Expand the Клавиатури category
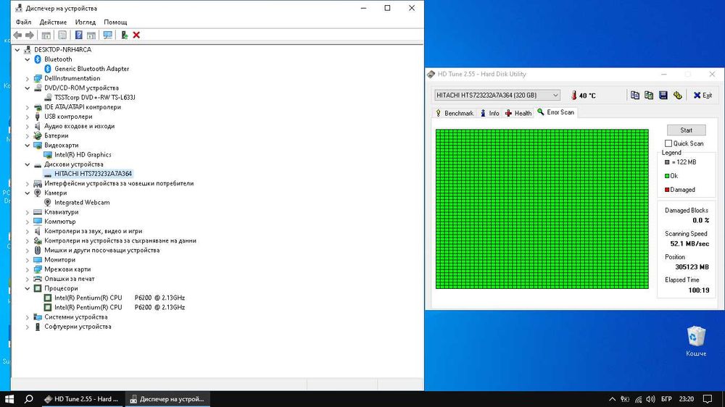Image resolution: width=725 pixels, height=407 pixels. coord(28,212)
